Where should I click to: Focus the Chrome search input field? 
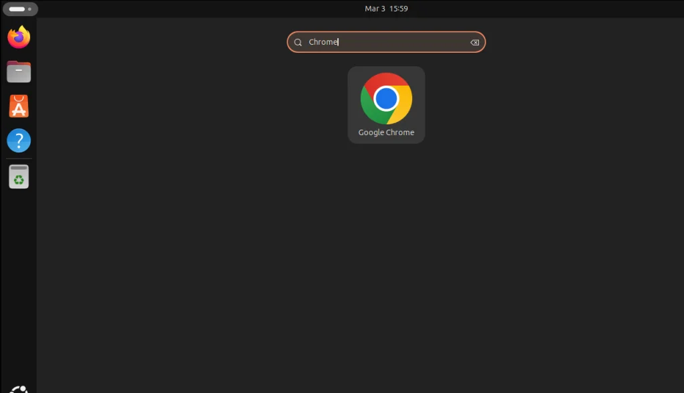[x=386, y=42]
